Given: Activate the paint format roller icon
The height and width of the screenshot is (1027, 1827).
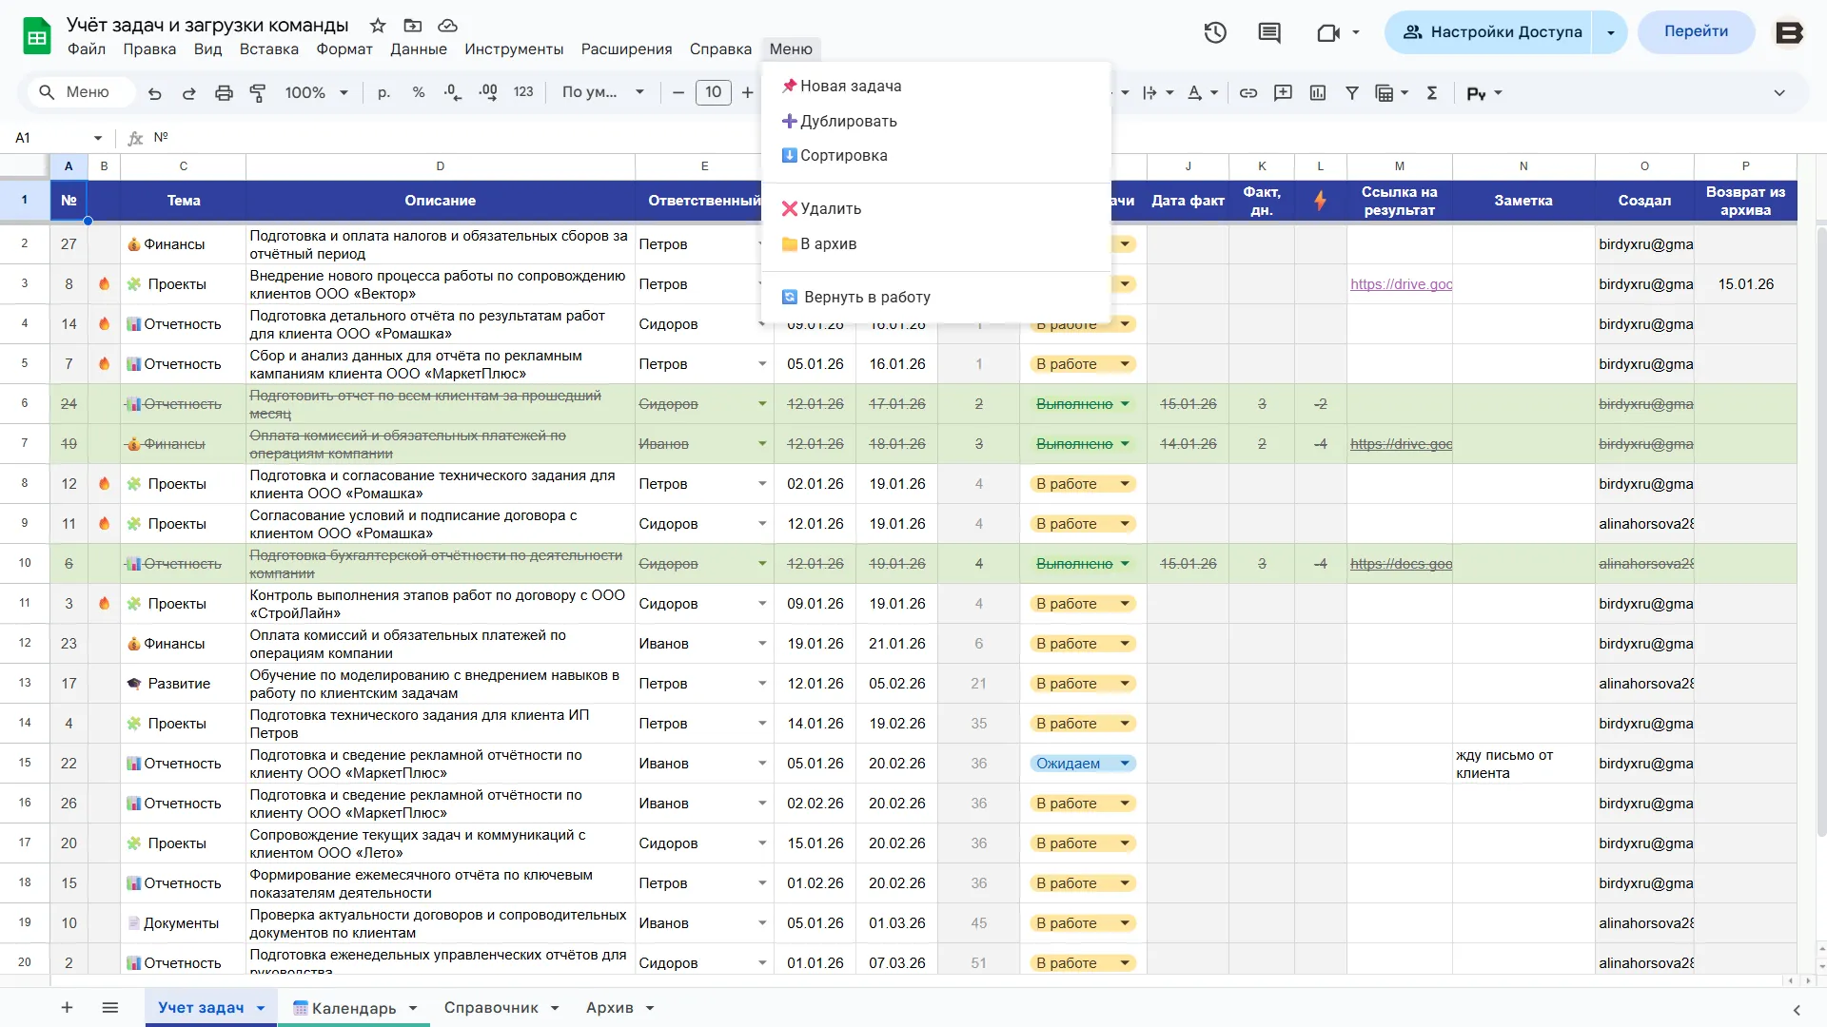Looking at the screenshot, I should pos(258,92).
